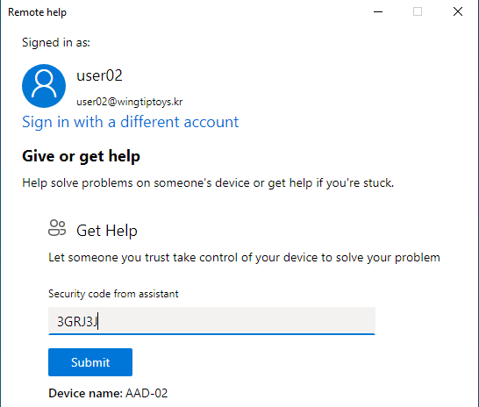The height and width of the screenshot is (407, 479).
Task: Click the Get Help section title
Action: click(107, 231)
